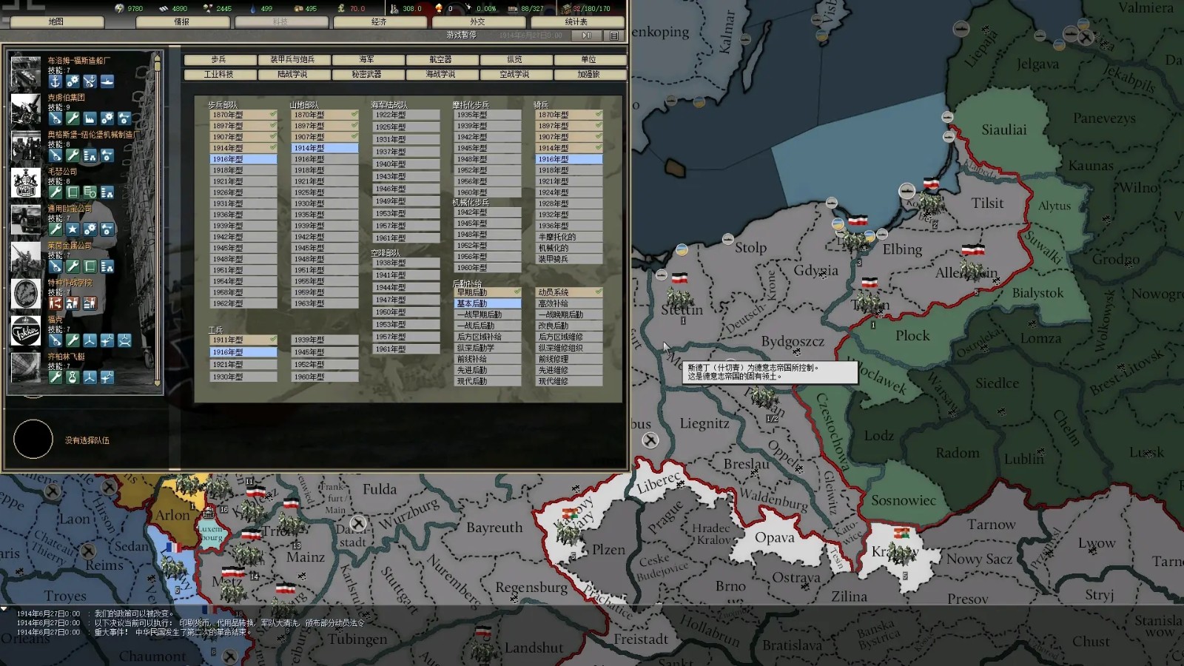
Task: Click the pause/play game speed button
Action: [587, 36]
